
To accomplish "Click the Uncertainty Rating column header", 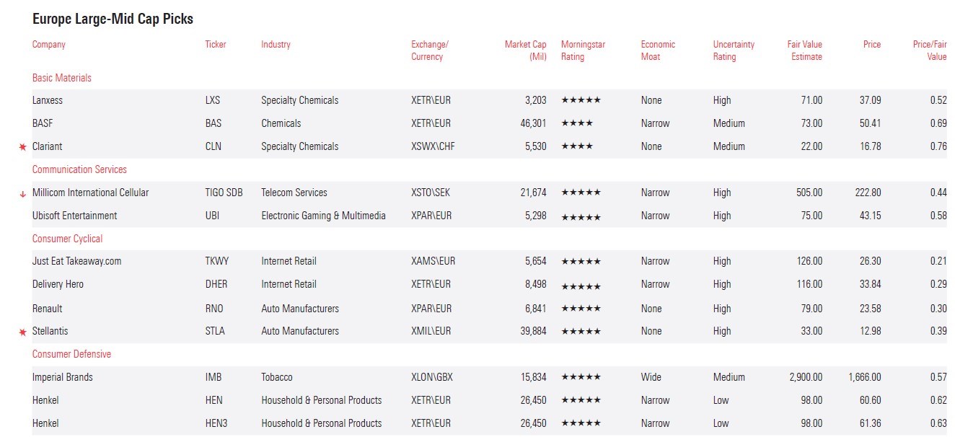I will [734, 50].
